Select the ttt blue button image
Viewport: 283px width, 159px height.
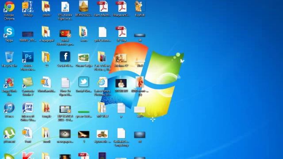(140, 135)
